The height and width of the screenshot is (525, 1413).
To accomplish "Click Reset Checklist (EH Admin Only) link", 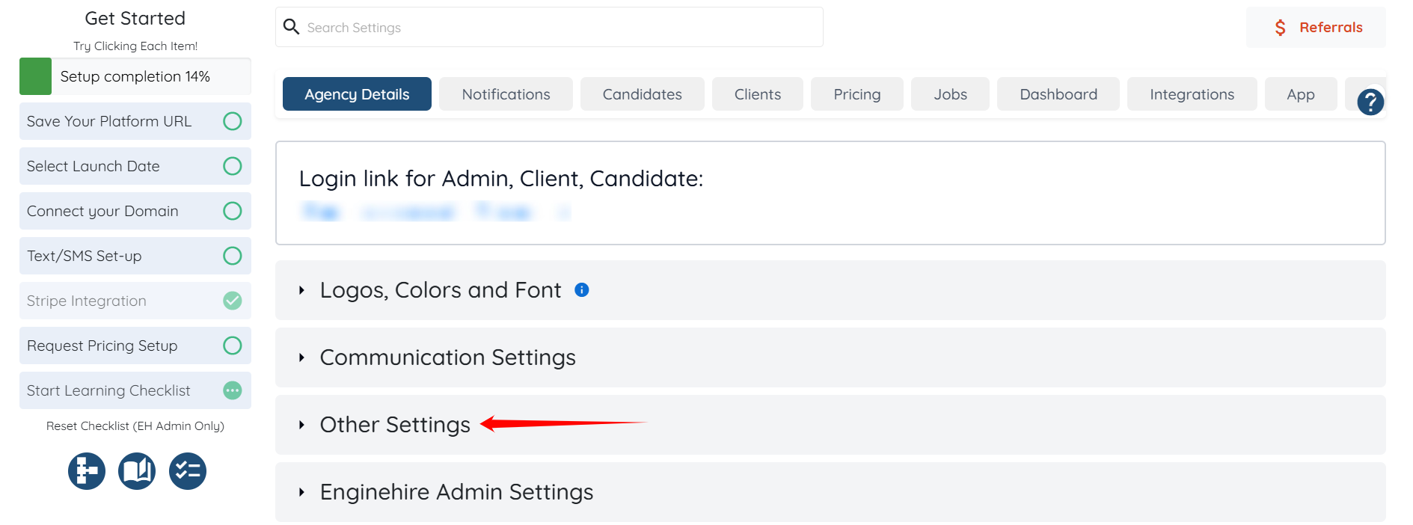I will [135, 426].
